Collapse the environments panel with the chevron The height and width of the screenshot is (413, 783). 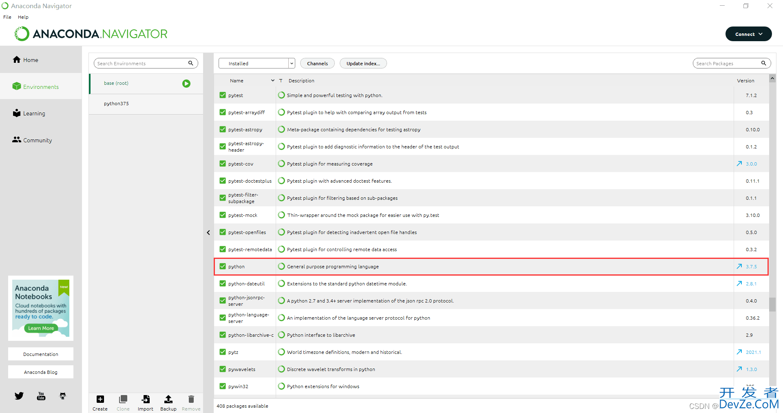pyautogui.click(x=208, y=232)
